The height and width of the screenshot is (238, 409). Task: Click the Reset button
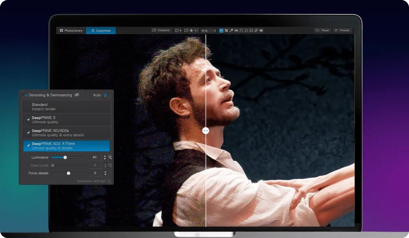coord(322,30)
